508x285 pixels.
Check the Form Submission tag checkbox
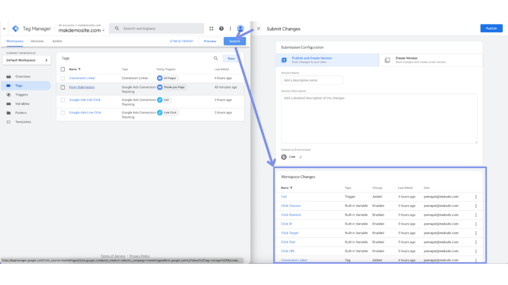(x=63, y=87)
